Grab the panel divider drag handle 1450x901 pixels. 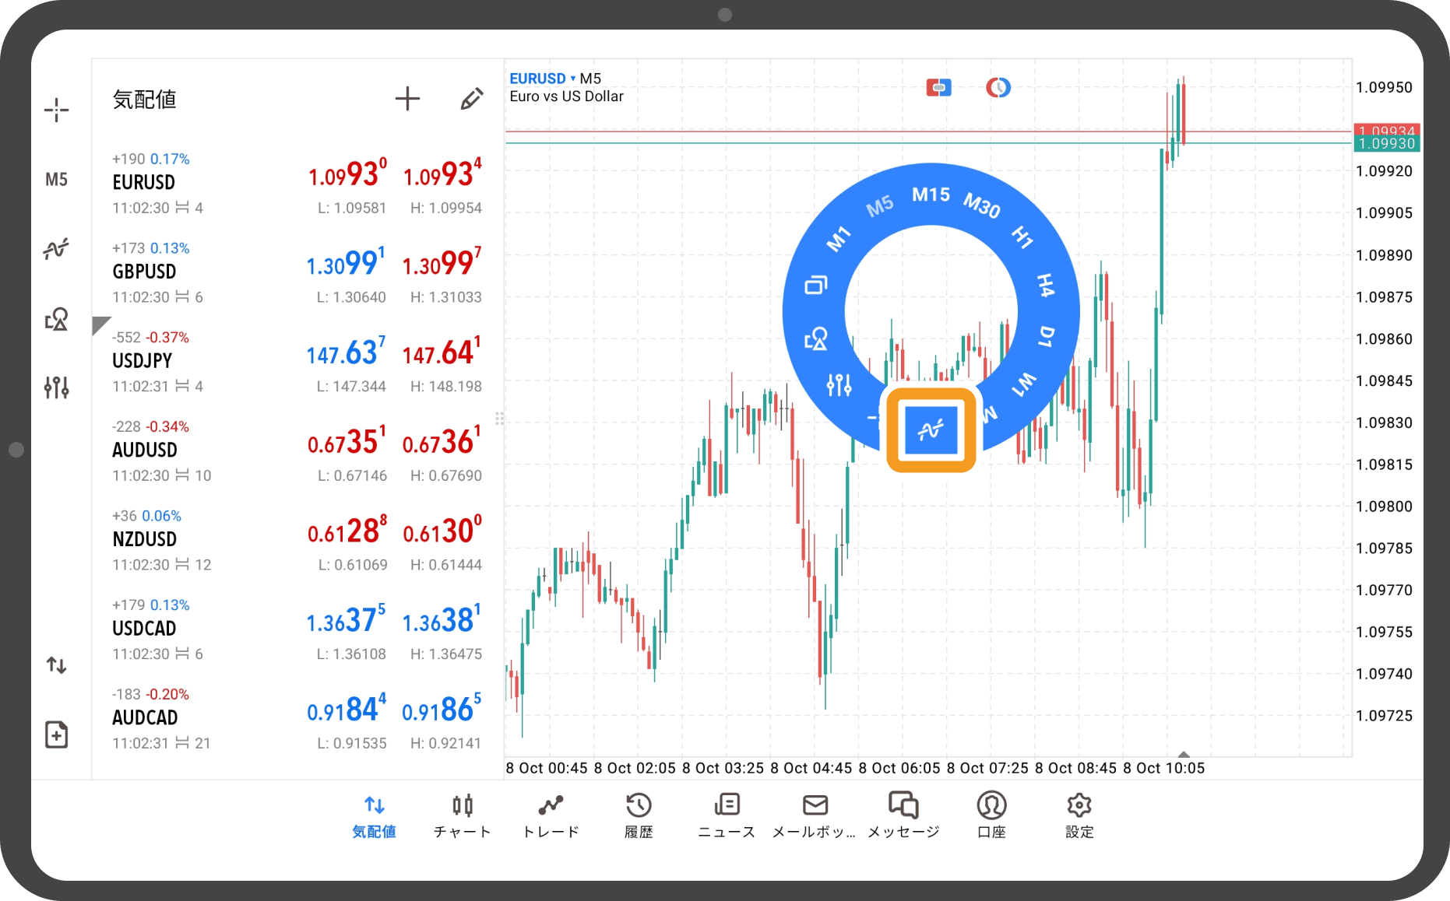point(500,419)
